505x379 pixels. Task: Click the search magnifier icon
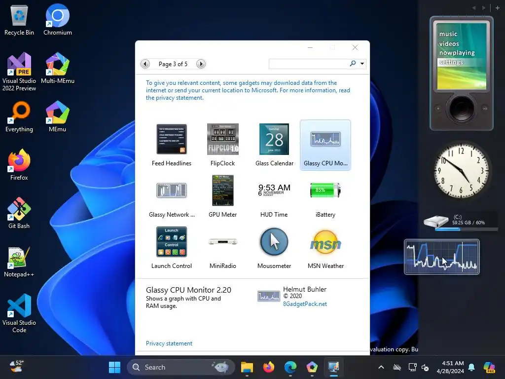(x=353, y=64)
